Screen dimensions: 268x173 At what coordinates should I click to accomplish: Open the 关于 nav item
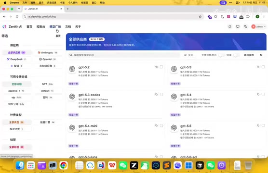pyautogui.click(x=78, y=26)
